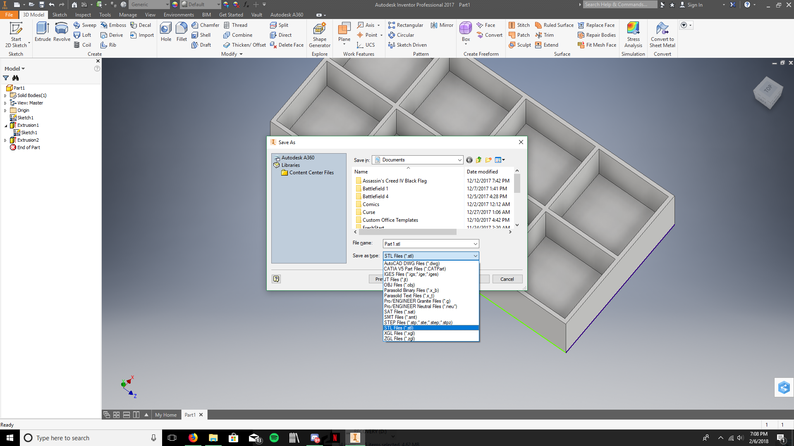Activate the Fillet tool

click(x=182, y=32)
